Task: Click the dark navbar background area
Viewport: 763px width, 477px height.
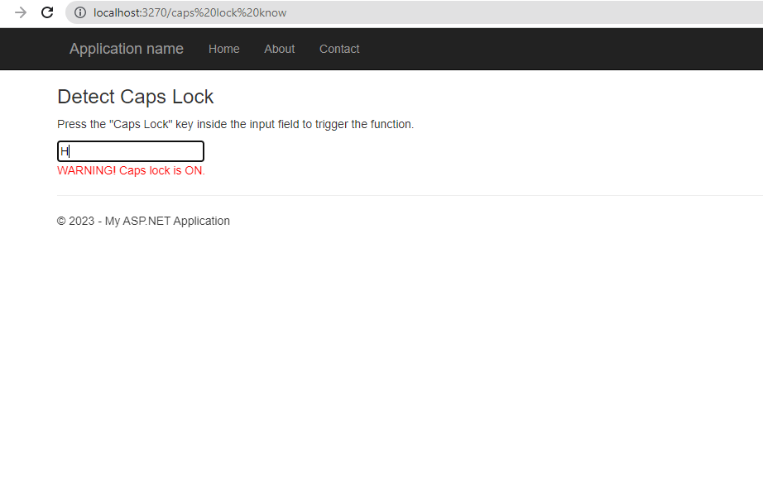Action: [538, 49]
